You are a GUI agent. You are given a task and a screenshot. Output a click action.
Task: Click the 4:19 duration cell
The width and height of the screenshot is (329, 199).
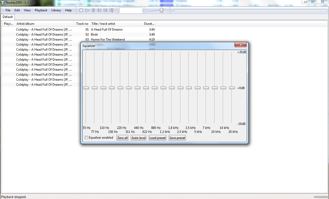(152, 40)
